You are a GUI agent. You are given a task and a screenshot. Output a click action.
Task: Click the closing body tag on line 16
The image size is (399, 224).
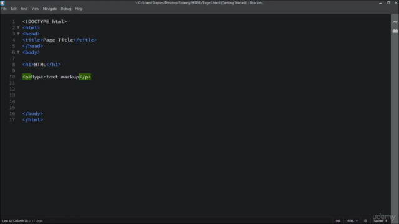(x=32, y=113)
